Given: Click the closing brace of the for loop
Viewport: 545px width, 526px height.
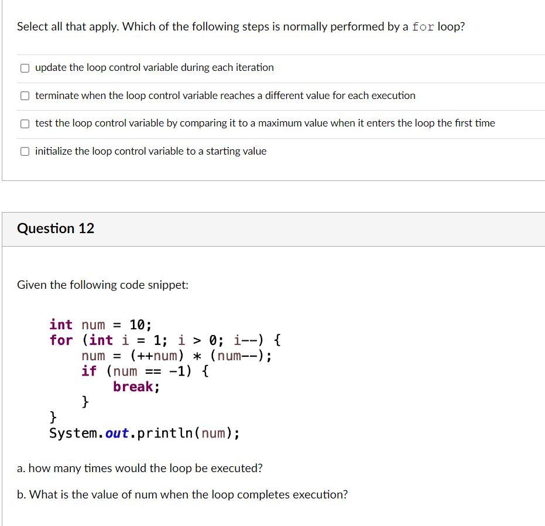Looking at the screenshot, I should [53, 417].
